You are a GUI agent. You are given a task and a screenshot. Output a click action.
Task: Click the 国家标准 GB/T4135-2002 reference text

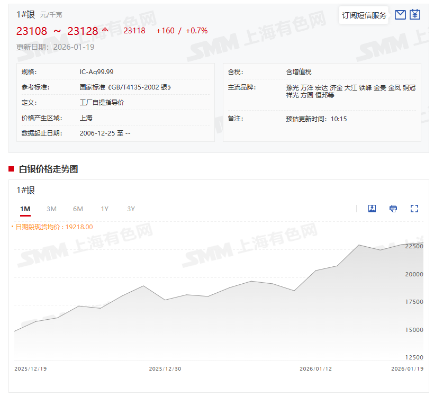pos(125,87)
